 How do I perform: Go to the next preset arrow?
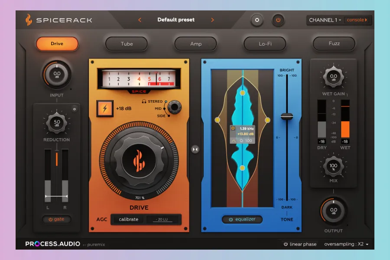212,20
